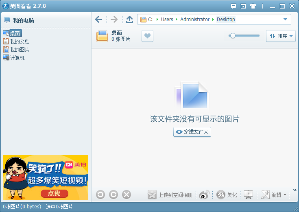
Task: Select 我的图片 in the sidebar
Action: point(20,50)
